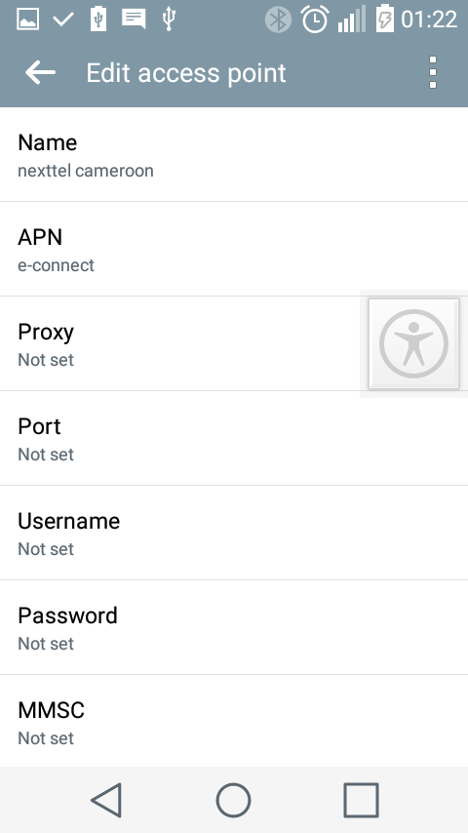Tap the Android back navigation button

107,800
